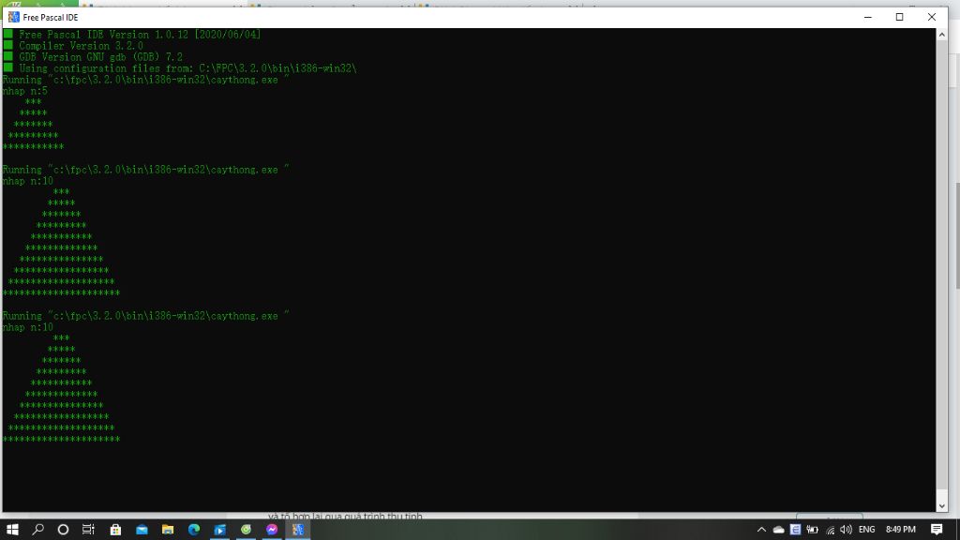Close the Free Pascal IDE window
The width and height of the screenshot is (960, 540).
[x=932, y=17]
